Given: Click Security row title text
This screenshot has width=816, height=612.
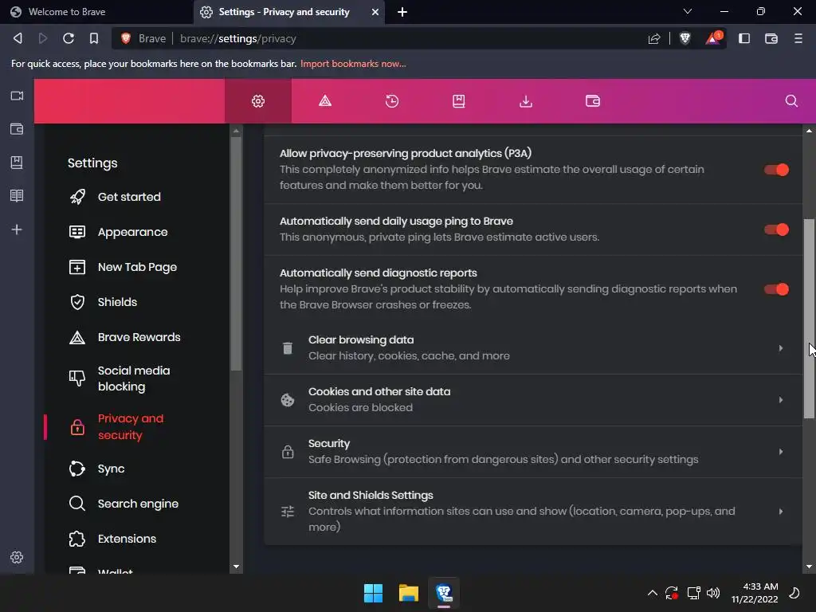Looking at the screenshot, I should pos(329,443).
